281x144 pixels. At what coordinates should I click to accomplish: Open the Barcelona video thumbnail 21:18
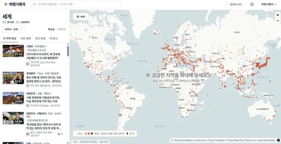13,51
